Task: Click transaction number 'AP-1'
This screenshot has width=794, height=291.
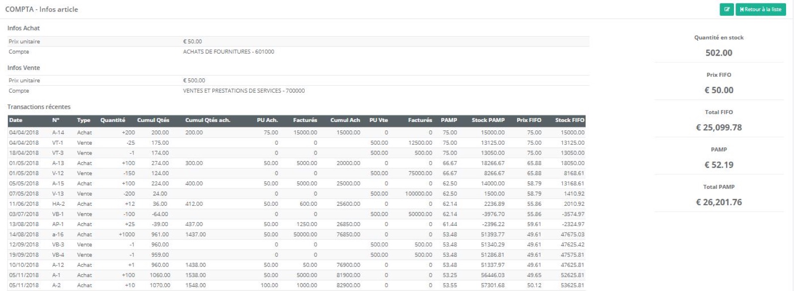Action: point(58,224)
